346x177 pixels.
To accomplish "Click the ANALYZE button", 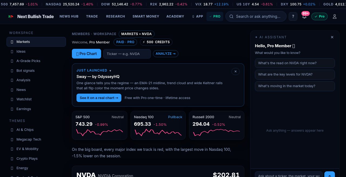I will point(166,54).
